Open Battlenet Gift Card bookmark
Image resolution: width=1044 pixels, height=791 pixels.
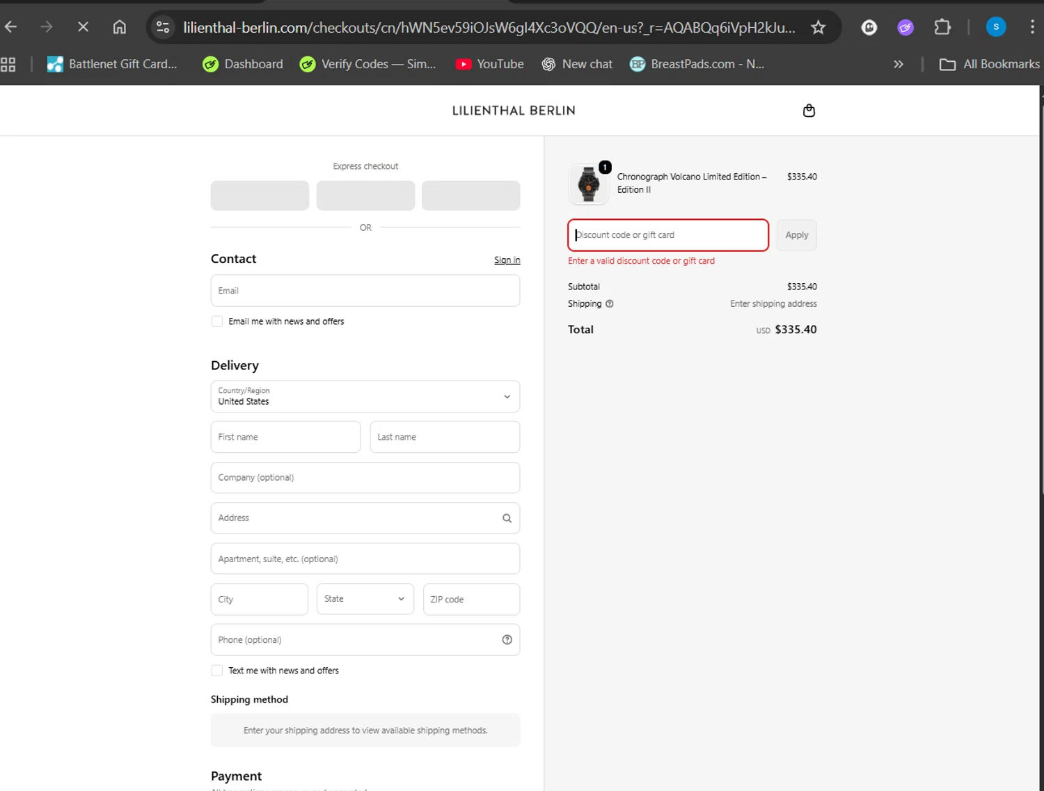(112, 64)
